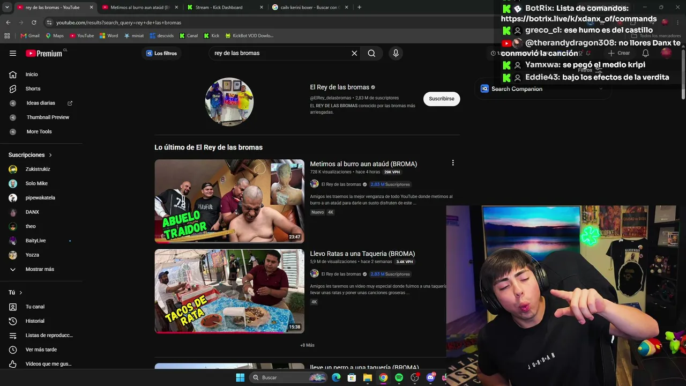Screen dimensions: 686x386
Task: Play the Tacos de Rata video thumbnail
Action: (x=229, y=291)
